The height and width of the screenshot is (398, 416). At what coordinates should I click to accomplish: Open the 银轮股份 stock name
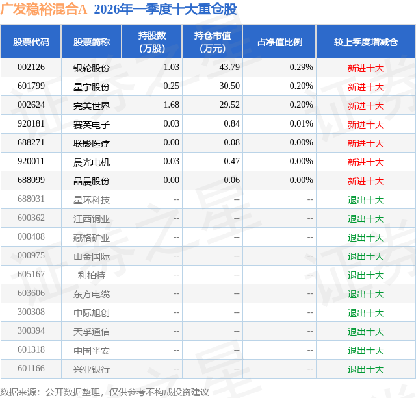(x=92, y=68)
